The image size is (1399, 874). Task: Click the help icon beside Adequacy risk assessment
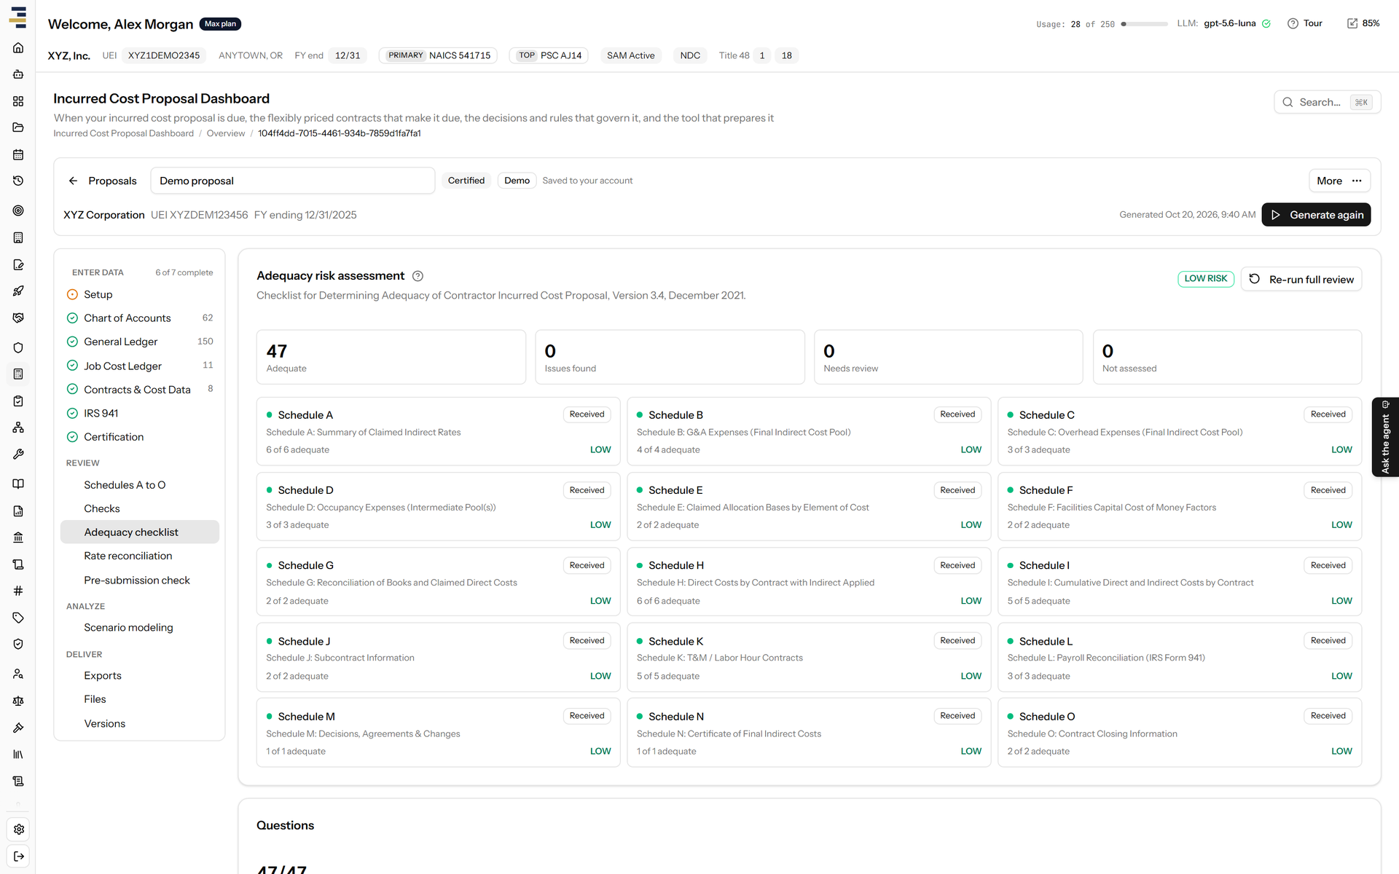pyautogui.click(x=418, y=276)
